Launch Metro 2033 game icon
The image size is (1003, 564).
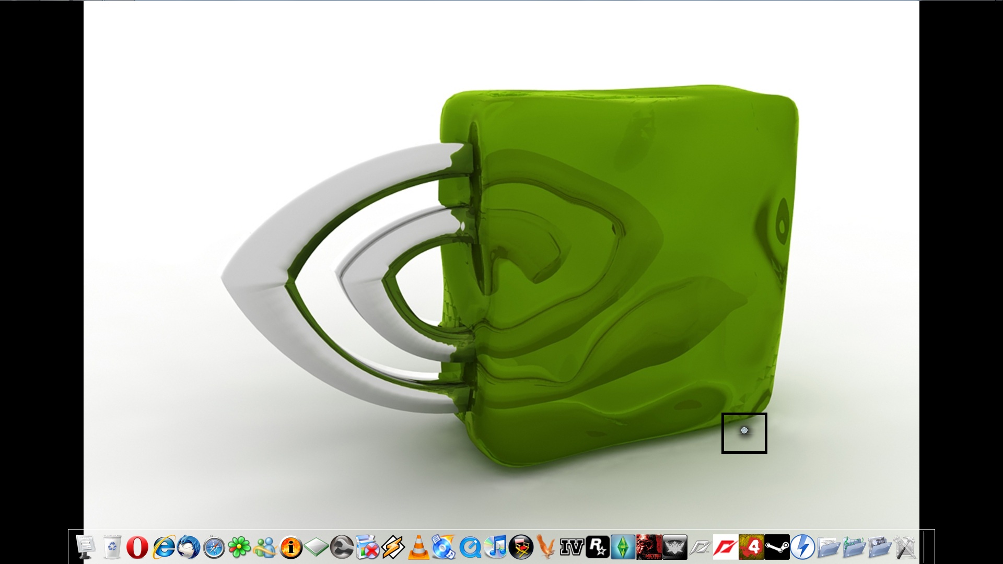649,547
